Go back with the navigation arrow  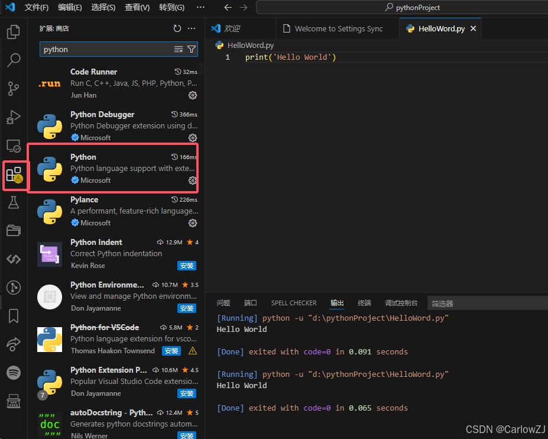click(228, 7)
